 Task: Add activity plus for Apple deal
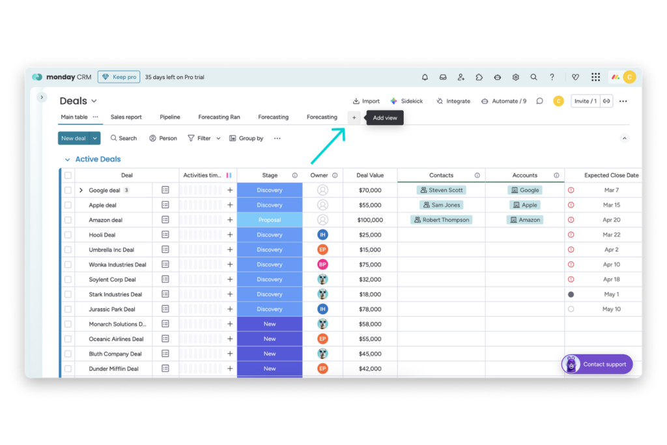[230, 205]
